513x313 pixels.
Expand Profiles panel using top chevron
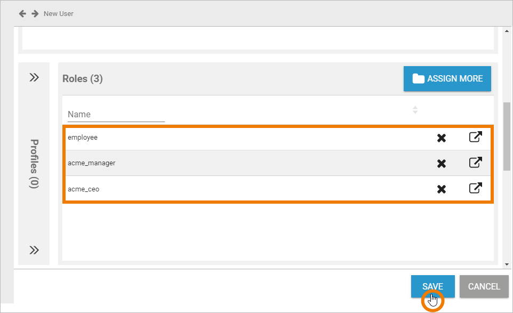(x=34, y=78)
